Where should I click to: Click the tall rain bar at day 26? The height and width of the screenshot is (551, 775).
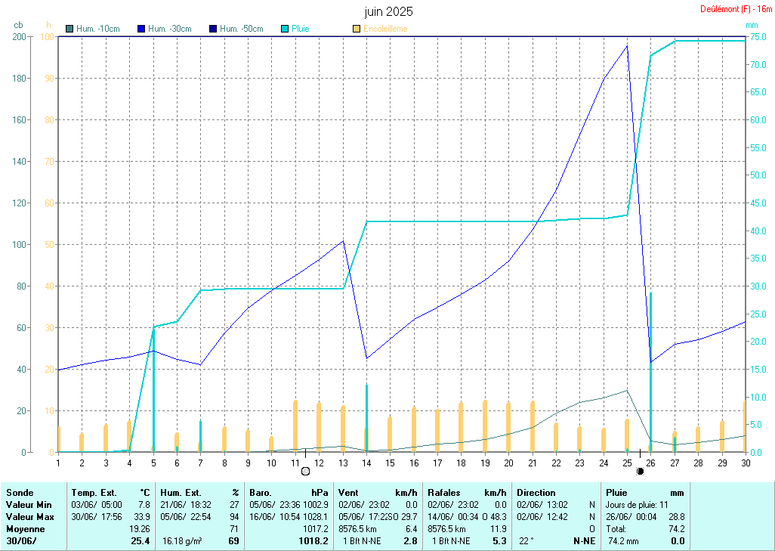(650, 370)
